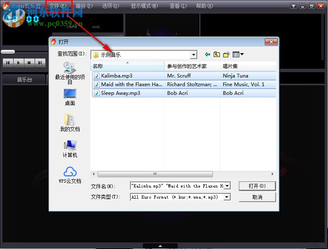Open WPS云文档 location
This screenshot has height=249, width=328.
tap(70, 175)
